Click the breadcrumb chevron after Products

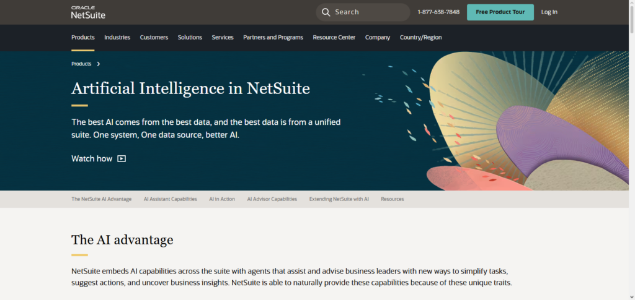tap(99, 64)
